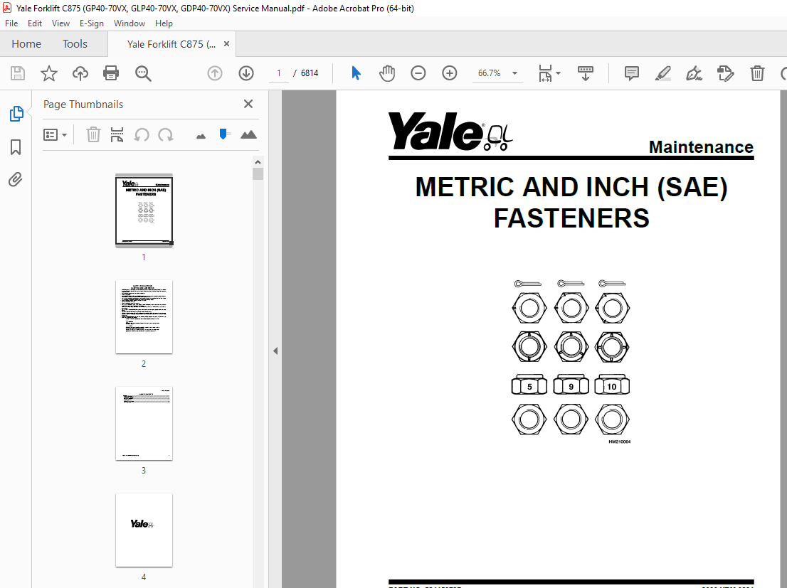
Task: Select page 3 thumbnail
Action: (x=144, y=424)
